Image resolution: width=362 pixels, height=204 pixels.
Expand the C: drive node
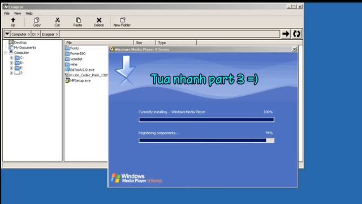[11, 58]
